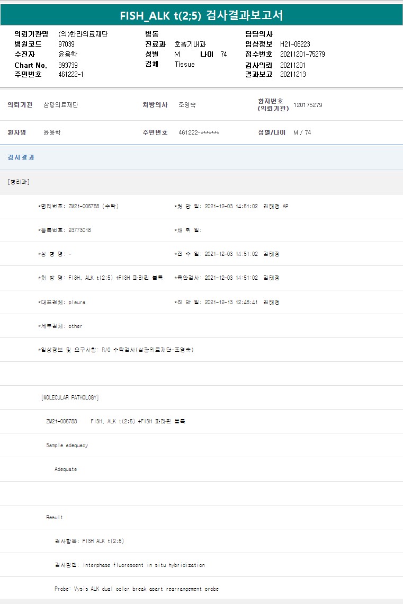Select the 검사결과 section header
403x604 pixels.
click(21, 158)
